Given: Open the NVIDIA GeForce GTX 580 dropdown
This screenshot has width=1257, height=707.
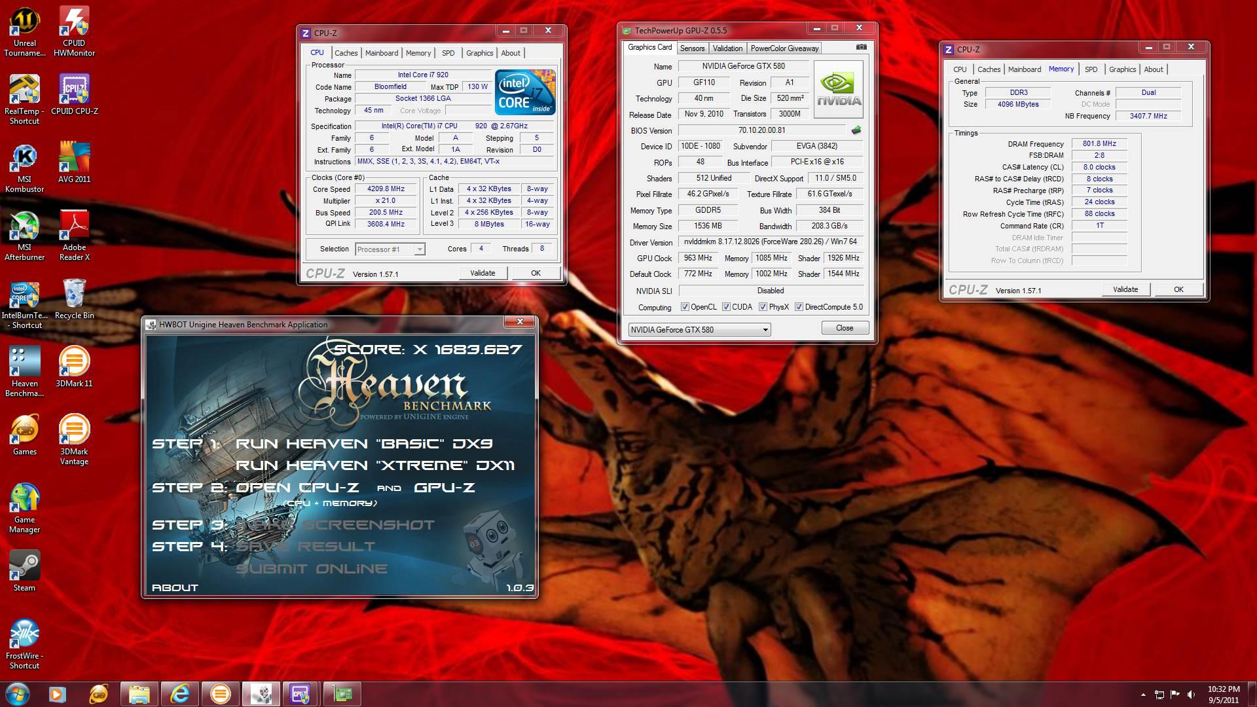Looking at the screenshot, I should (x=699, y=330).
